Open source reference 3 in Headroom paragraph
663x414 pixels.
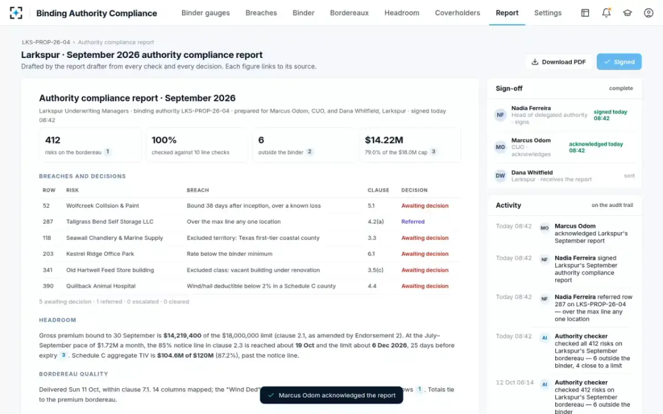pyautogui.click(x=64, y=355)
